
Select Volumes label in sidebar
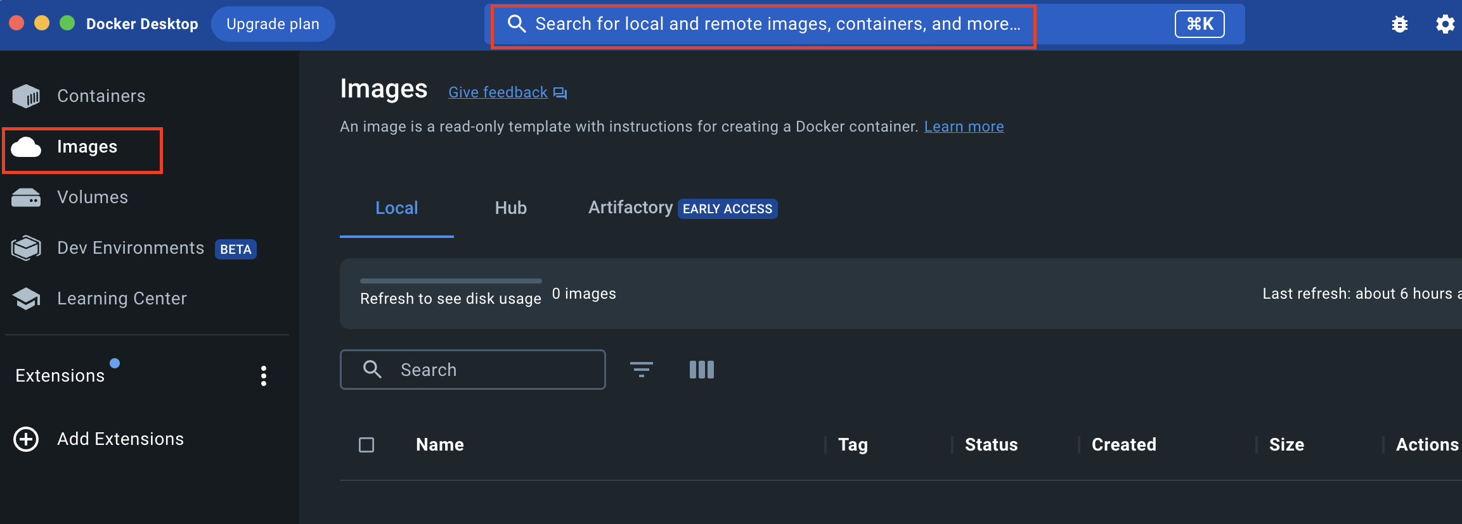[93, 197]
